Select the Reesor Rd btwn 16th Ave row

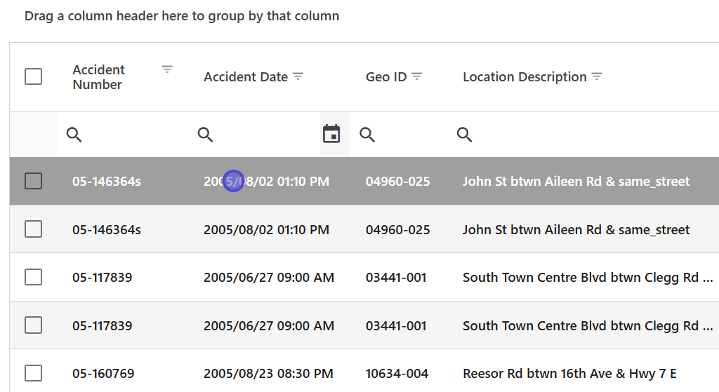coord(569,374)
